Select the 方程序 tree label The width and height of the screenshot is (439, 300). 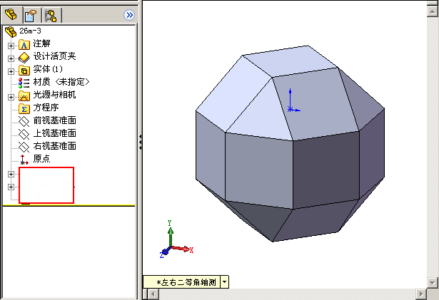pyautogui.click(x=46, y=108)
